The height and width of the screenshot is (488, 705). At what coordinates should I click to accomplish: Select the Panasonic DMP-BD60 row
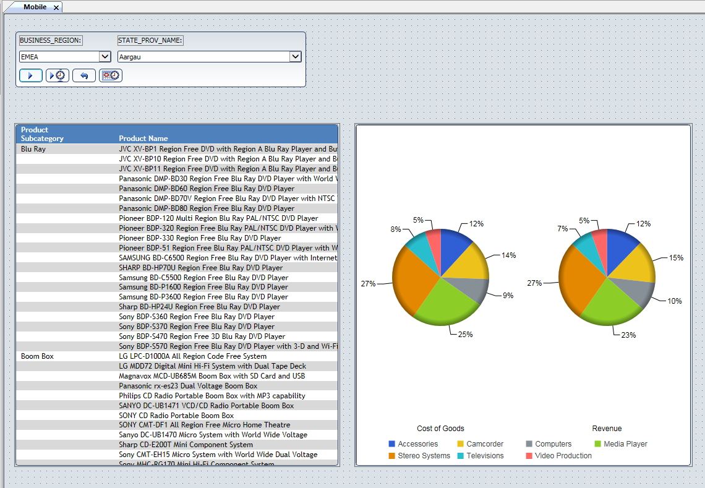tap(177, 189)
